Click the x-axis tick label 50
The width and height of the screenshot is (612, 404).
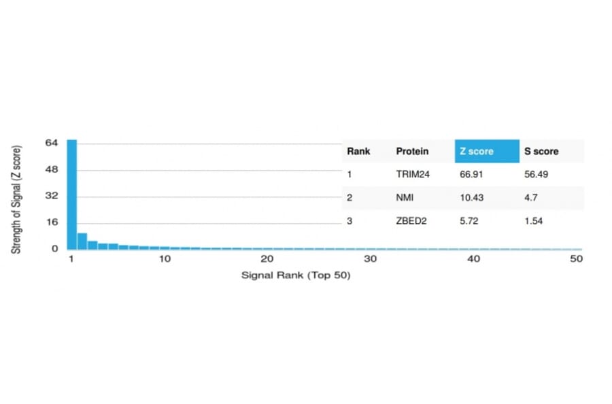577,260
